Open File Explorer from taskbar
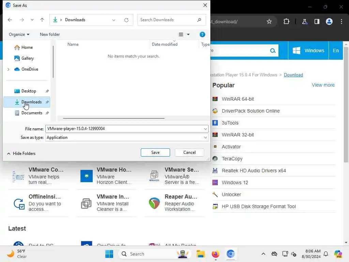 pos(200,254)
